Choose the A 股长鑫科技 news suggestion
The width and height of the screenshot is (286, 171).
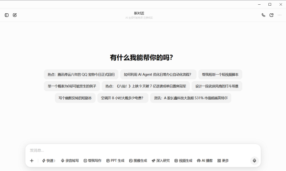[x=191, y=98]
